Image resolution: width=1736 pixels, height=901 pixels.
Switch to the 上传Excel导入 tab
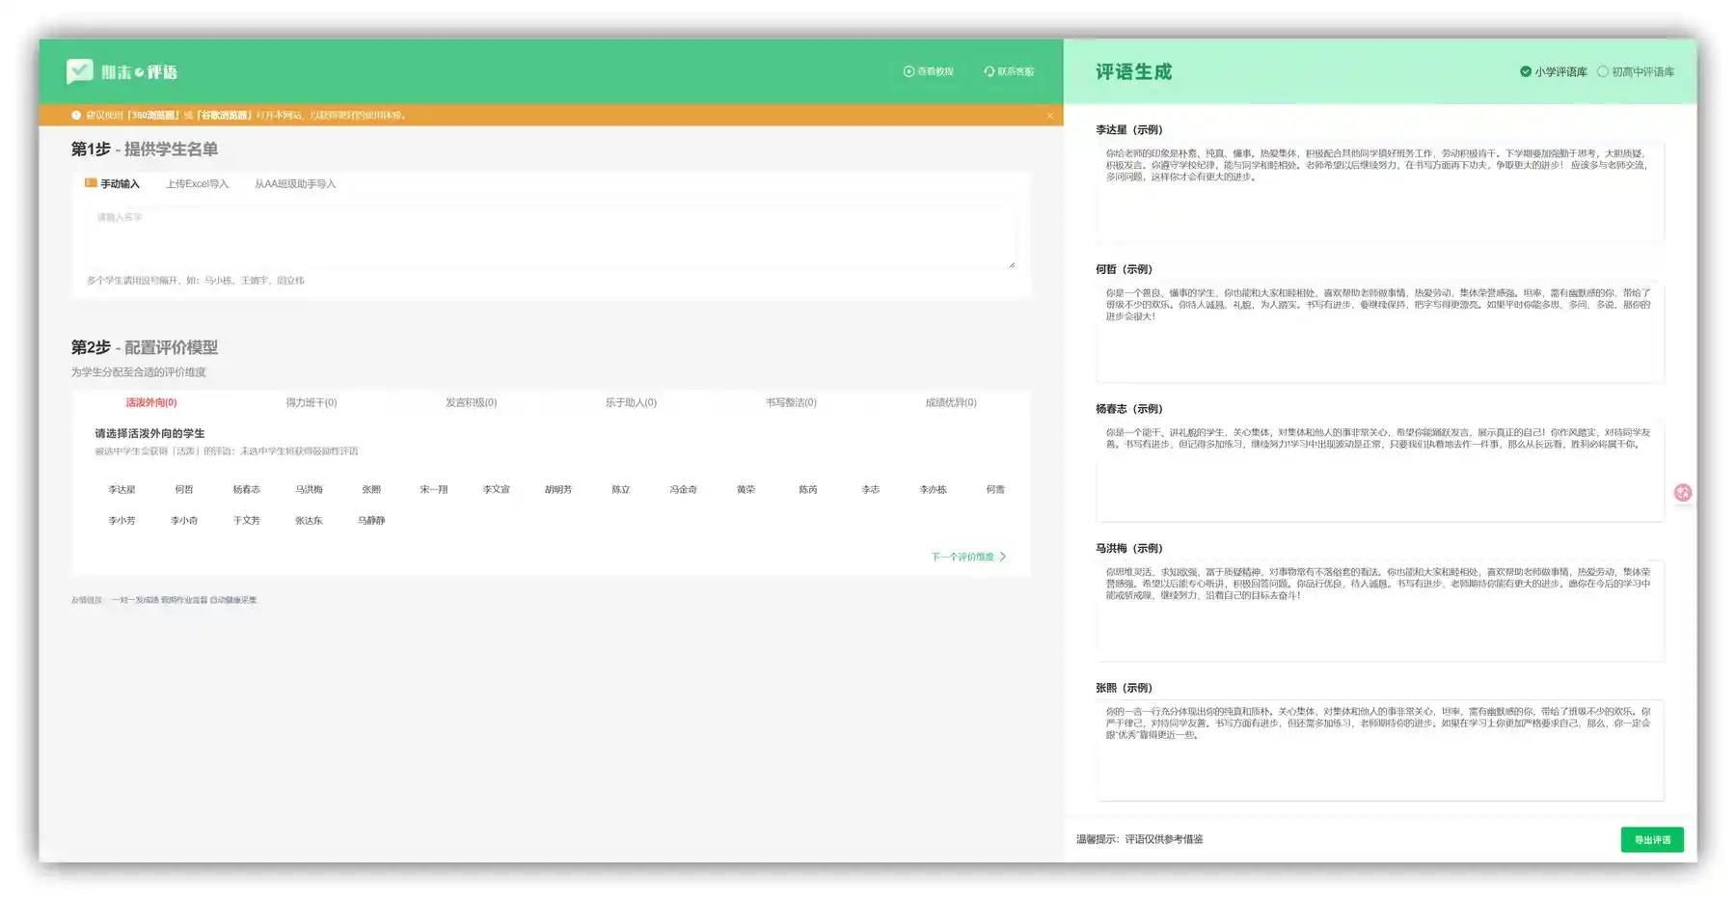point(197,184)
